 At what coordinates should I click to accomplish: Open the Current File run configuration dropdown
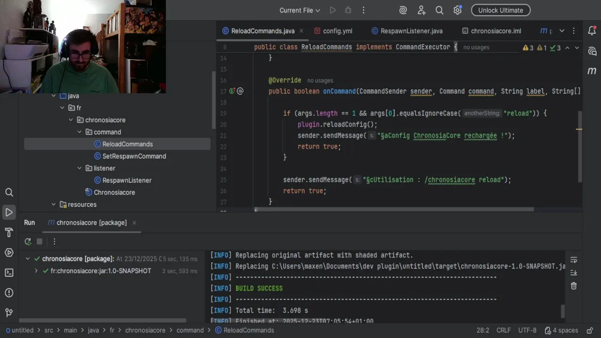[x=300, y=10]
